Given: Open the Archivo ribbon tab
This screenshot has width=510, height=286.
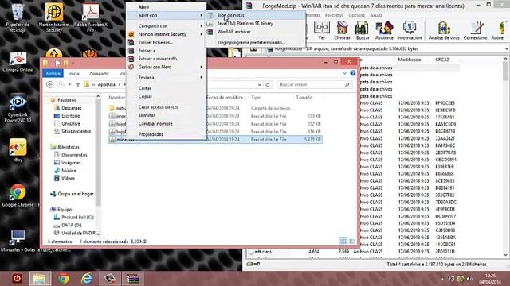Looking at the screenshot, I should 53,74.
